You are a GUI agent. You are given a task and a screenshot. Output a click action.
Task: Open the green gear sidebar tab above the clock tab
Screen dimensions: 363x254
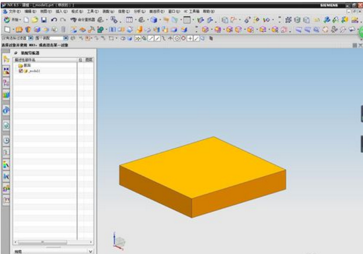click(x=6, y=125)
